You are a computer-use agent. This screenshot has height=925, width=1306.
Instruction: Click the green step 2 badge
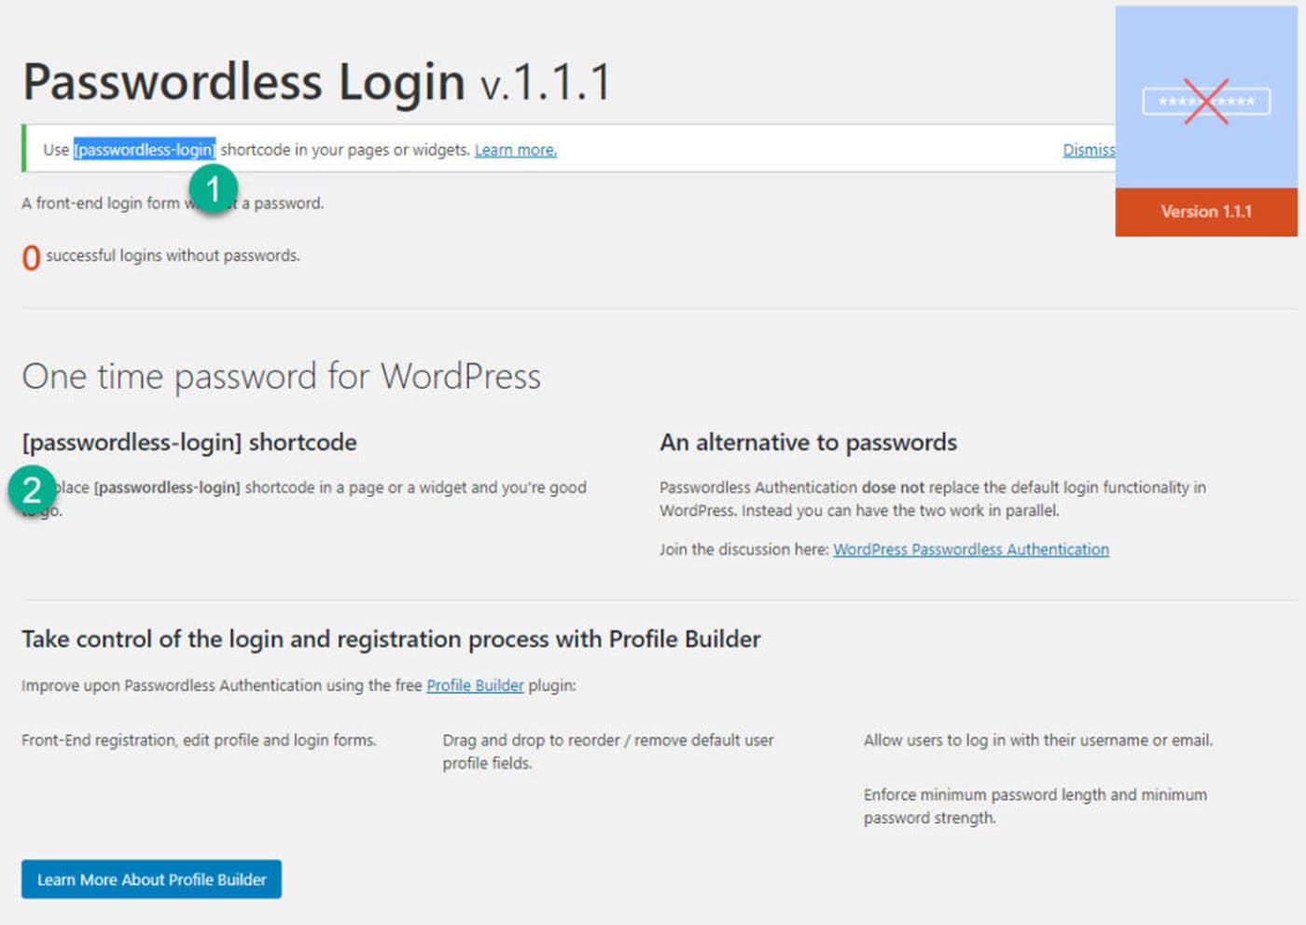click(32, 490)
